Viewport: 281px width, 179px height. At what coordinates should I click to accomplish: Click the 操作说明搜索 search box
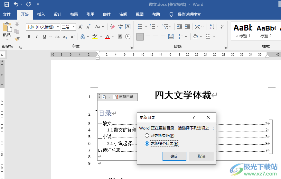[x=189, y=14]
